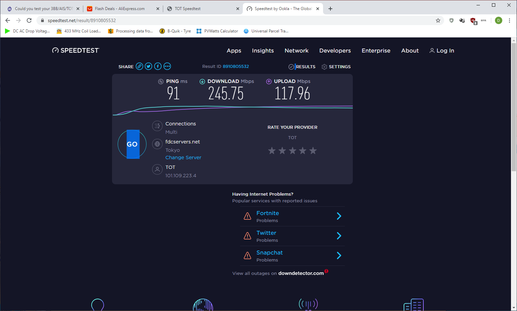Switch to the 3BB/AIS/TOT forum tab
Image resolution: width=517 pixels, height=311 pixels.
pyautogui.click(x=43, y=9)
